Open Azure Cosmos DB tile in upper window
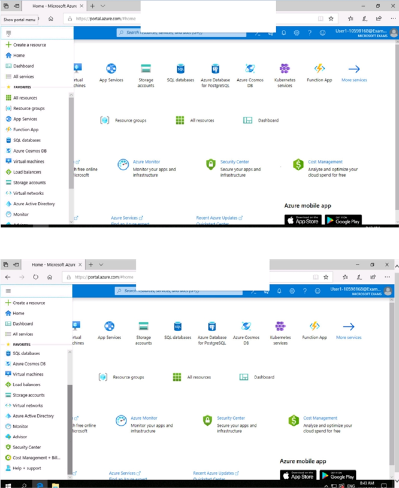Viewport: 399px width, 488px height. click(x=250, y=75)
